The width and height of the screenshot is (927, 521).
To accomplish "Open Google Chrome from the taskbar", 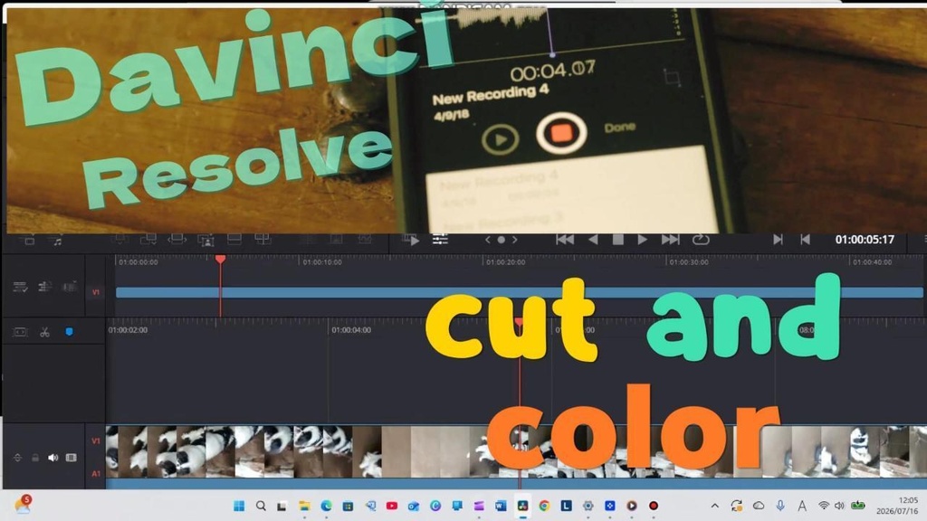I will pos(544,506).
